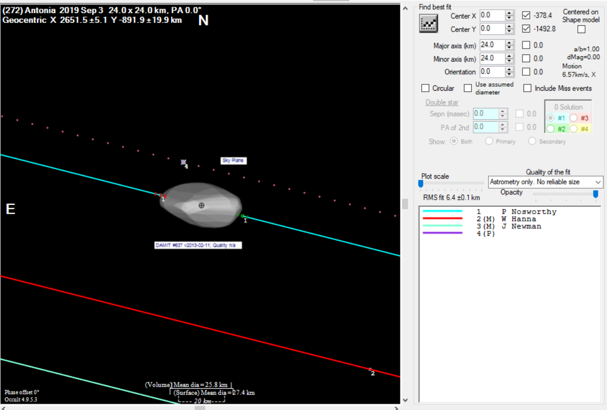Enable the Circular checkbox
The width and height of the screenshot is (607, 410).
point(425,88)
